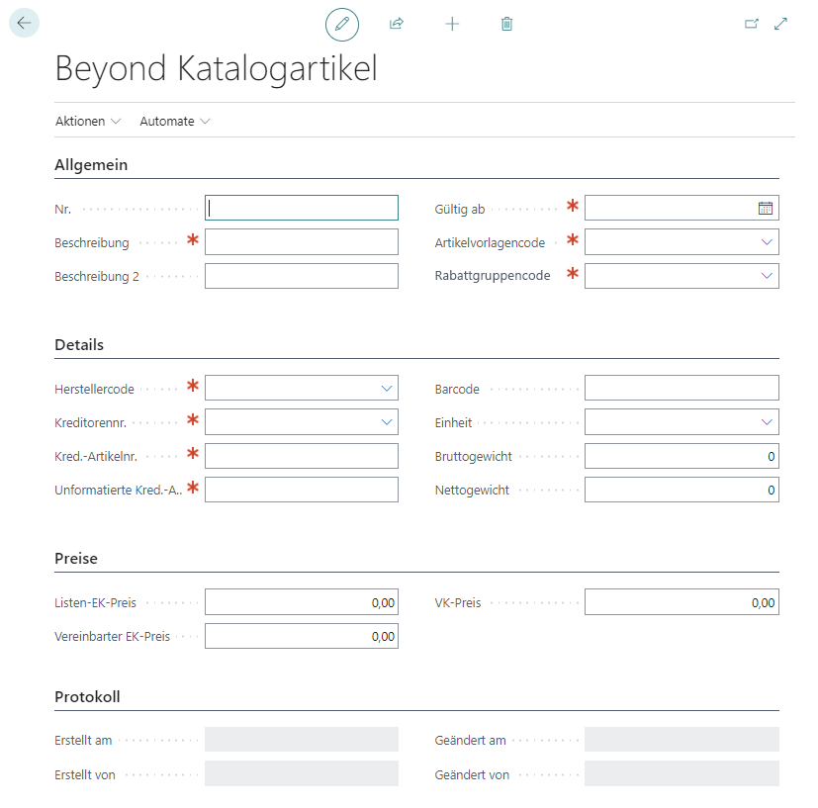Click the Einheit label
This screenshot has width=818, height=808.
[453, 422]
